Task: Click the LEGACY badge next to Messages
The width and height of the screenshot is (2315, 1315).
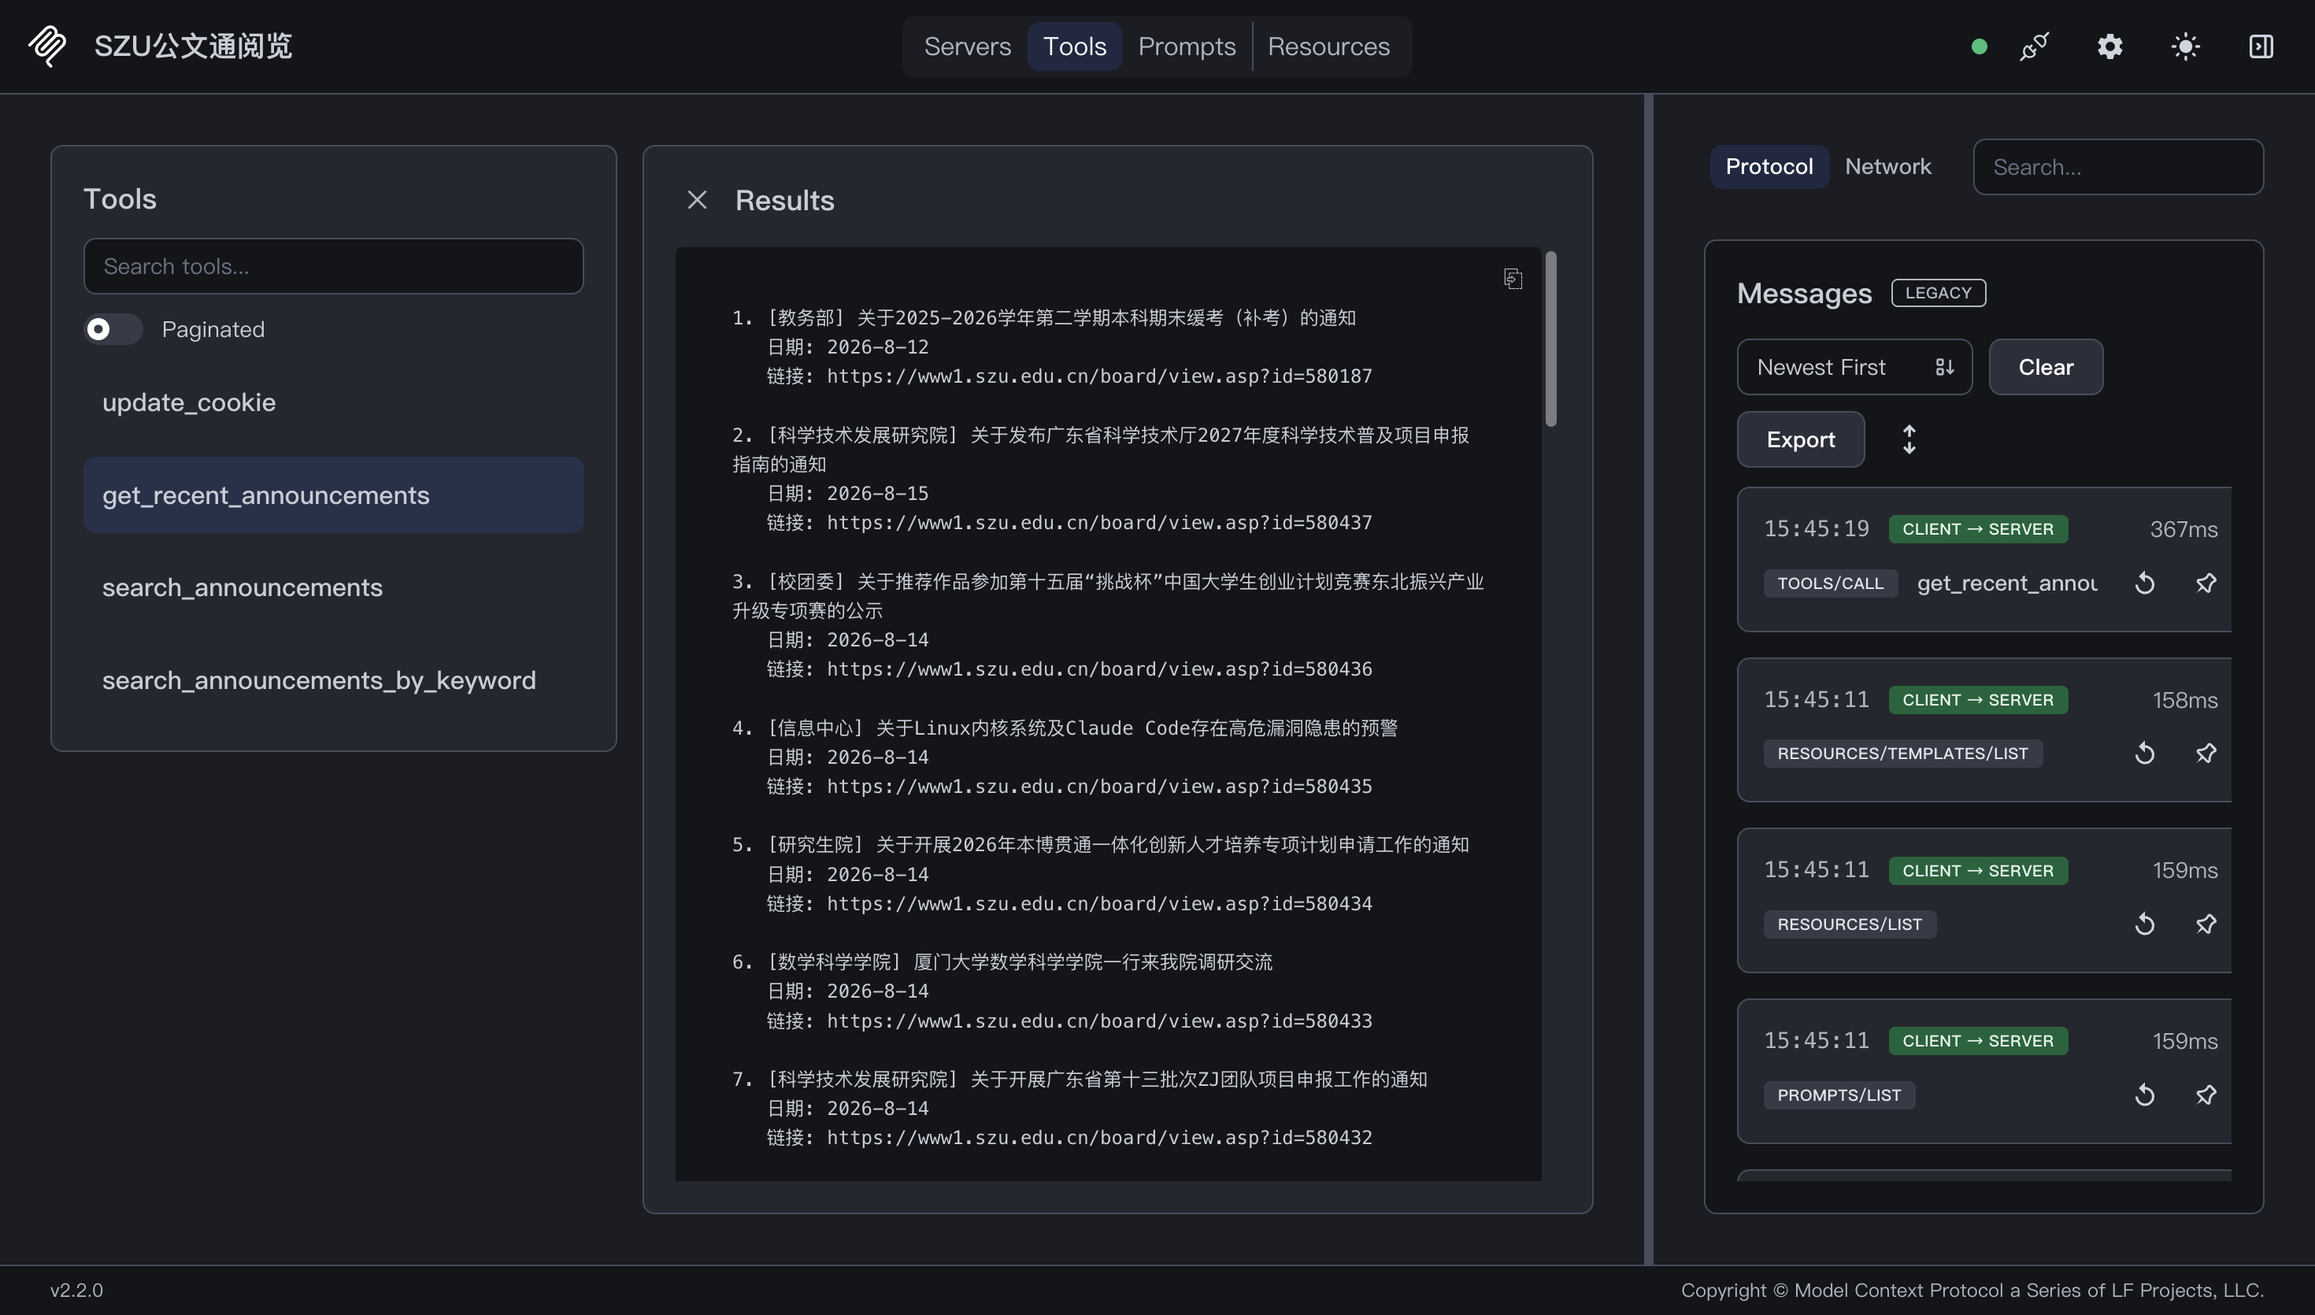Action: pyautogui.click(x=1939, y=293)
